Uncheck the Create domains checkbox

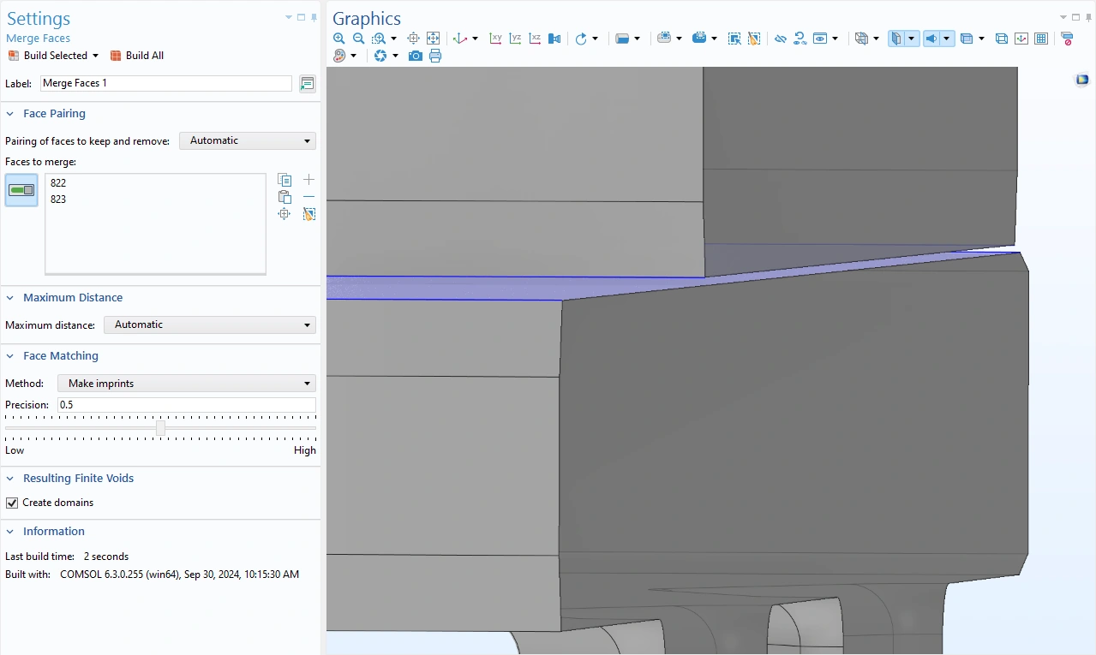(x=12, y=503)
